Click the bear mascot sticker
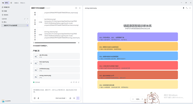The height and width of the screenshot is (104, 193). 153,98
